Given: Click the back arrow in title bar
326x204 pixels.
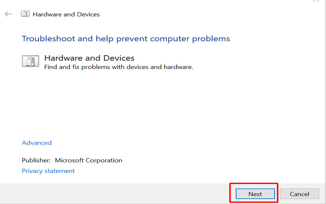Looking at the screenshot, I should click(x=8, y=14).
